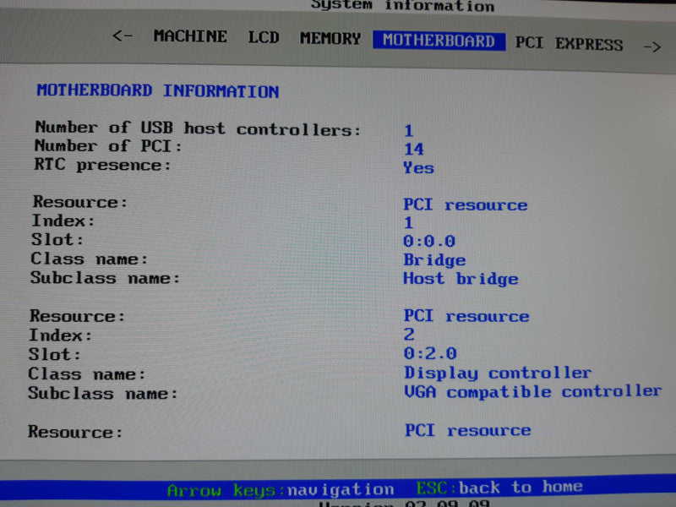This screenshot has width=676, height=507.
Task: Click the 'Number of PCI:' label
Action: pos(108,145)
